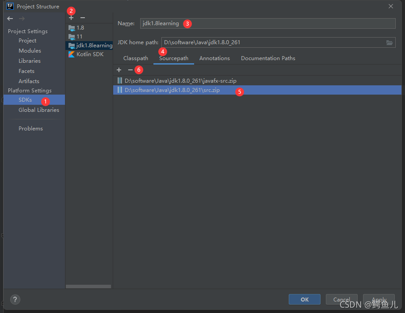Viewport: 405px width, 313px height.
Task: Click the SDK list horizontal scrollbar
Action: 88,286
